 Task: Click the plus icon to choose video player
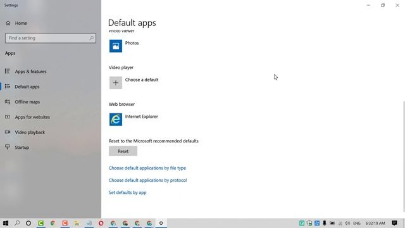[116, 83]
